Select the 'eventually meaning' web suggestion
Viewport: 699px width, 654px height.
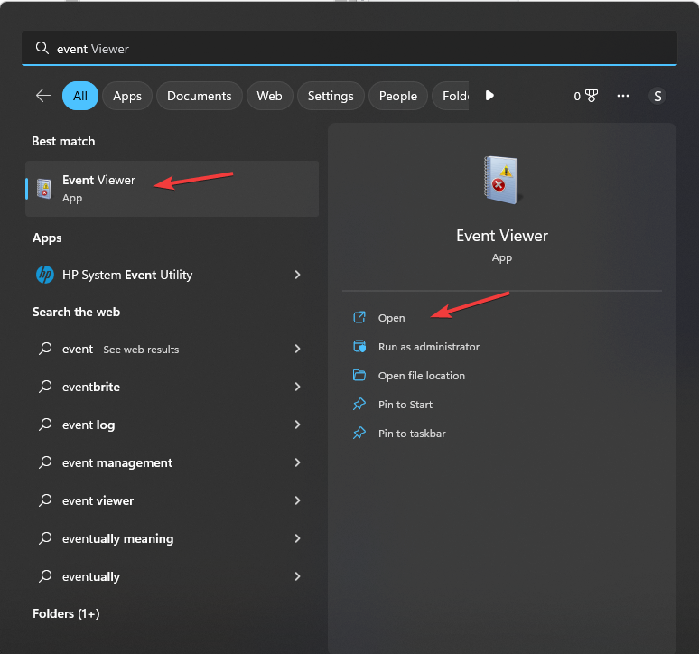click(172, 538)
